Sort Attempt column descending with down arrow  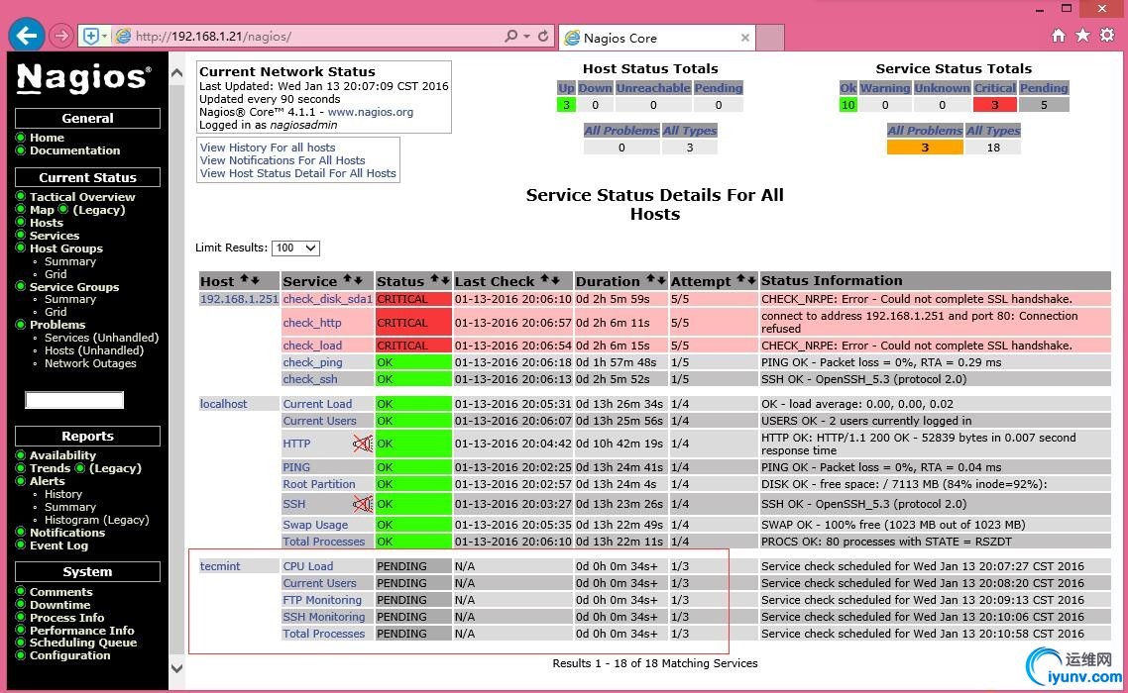coord(751,279)
